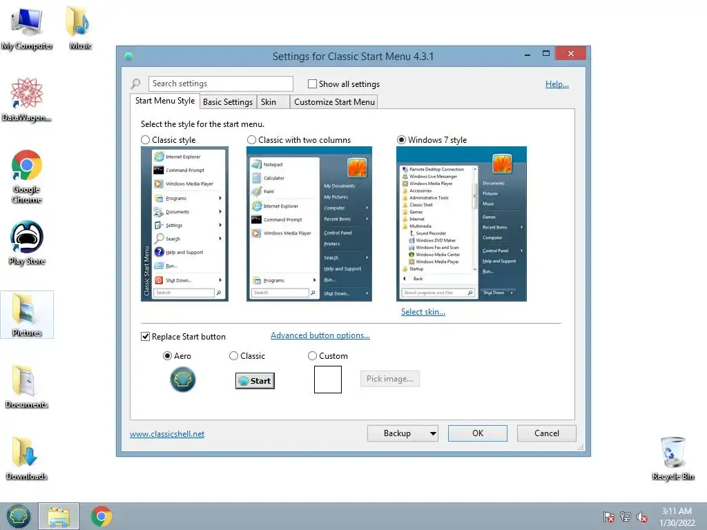Open Downloads folder on desktop
707x530 pixels.
pyautogui.click(x=27, y=458)
